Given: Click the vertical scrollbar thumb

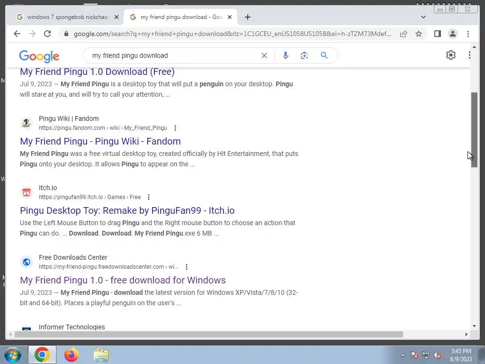Looking at the screenshot, I should point(474,130).
